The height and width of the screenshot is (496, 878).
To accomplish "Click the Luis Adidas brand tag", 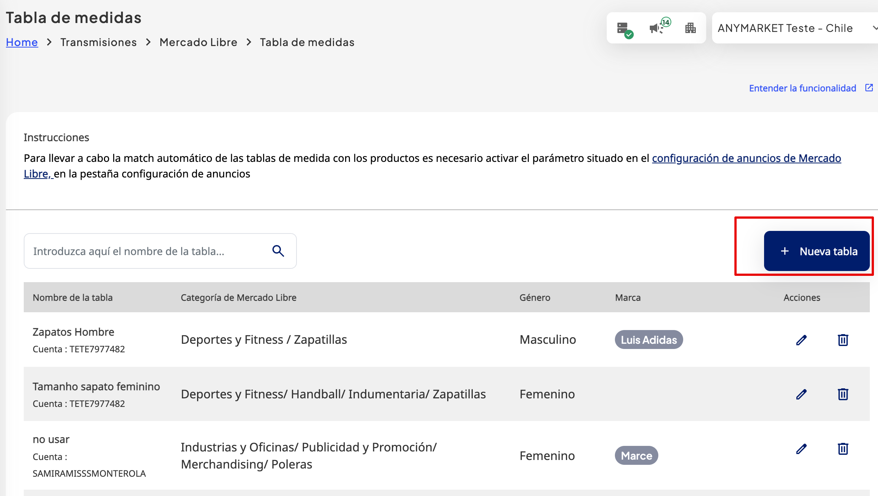I will coord(648,340).
